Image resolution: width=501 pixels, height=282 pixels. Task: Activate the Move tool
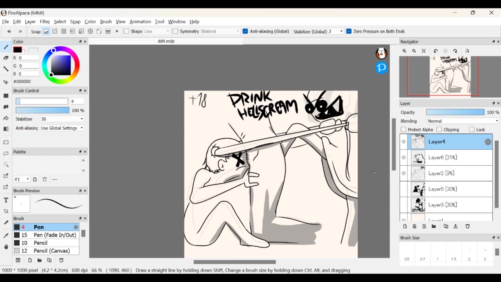6,82
